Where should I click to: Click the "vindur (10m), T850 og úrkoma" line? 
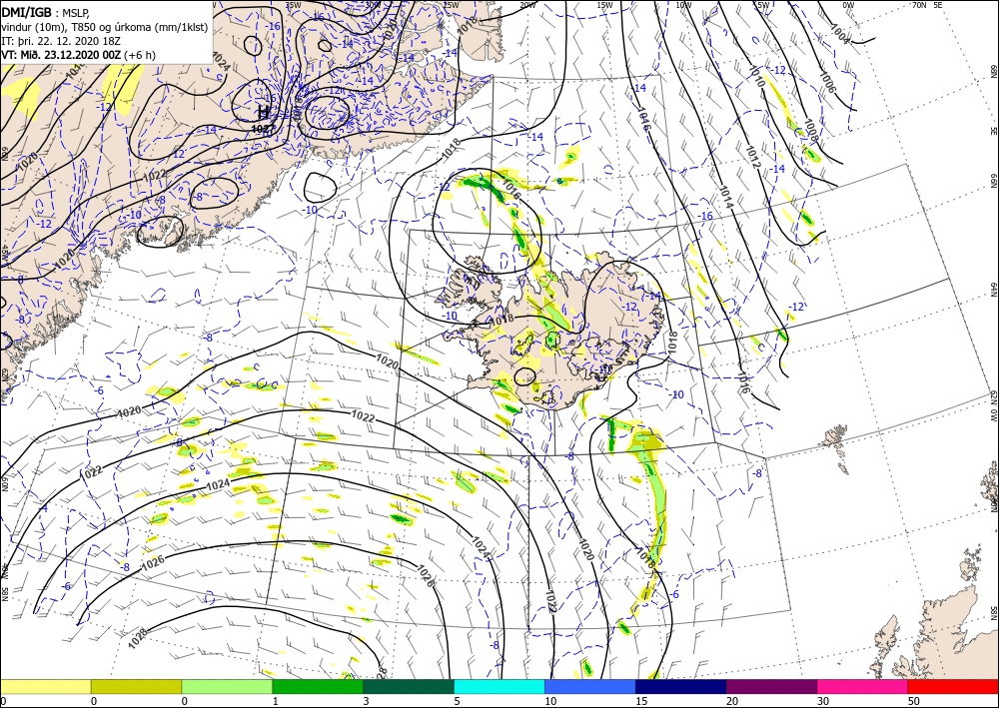point(105,27)
